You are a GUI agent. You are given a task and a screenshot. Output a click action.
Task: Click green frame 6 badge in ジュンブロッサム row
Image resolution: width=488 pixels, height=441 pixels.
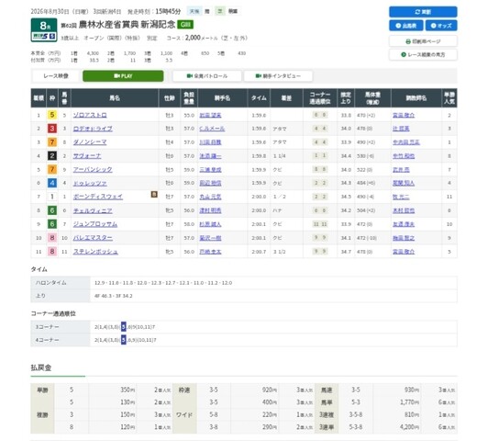point(52,224)
